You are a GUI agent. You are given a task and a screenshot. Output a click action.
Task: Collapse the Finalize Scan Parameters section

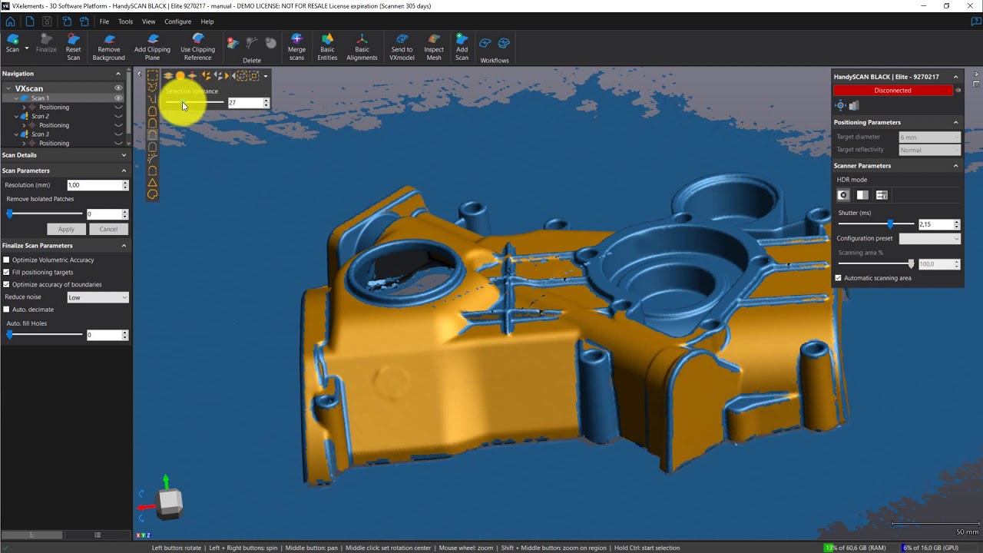point(124,246)
